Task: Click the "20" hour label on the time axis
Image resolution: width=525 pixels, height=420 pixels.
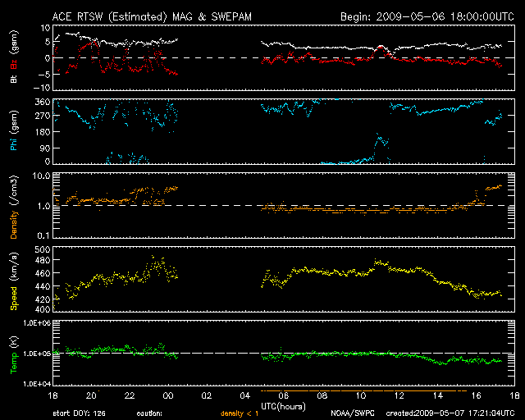Action: coord(91,395)
